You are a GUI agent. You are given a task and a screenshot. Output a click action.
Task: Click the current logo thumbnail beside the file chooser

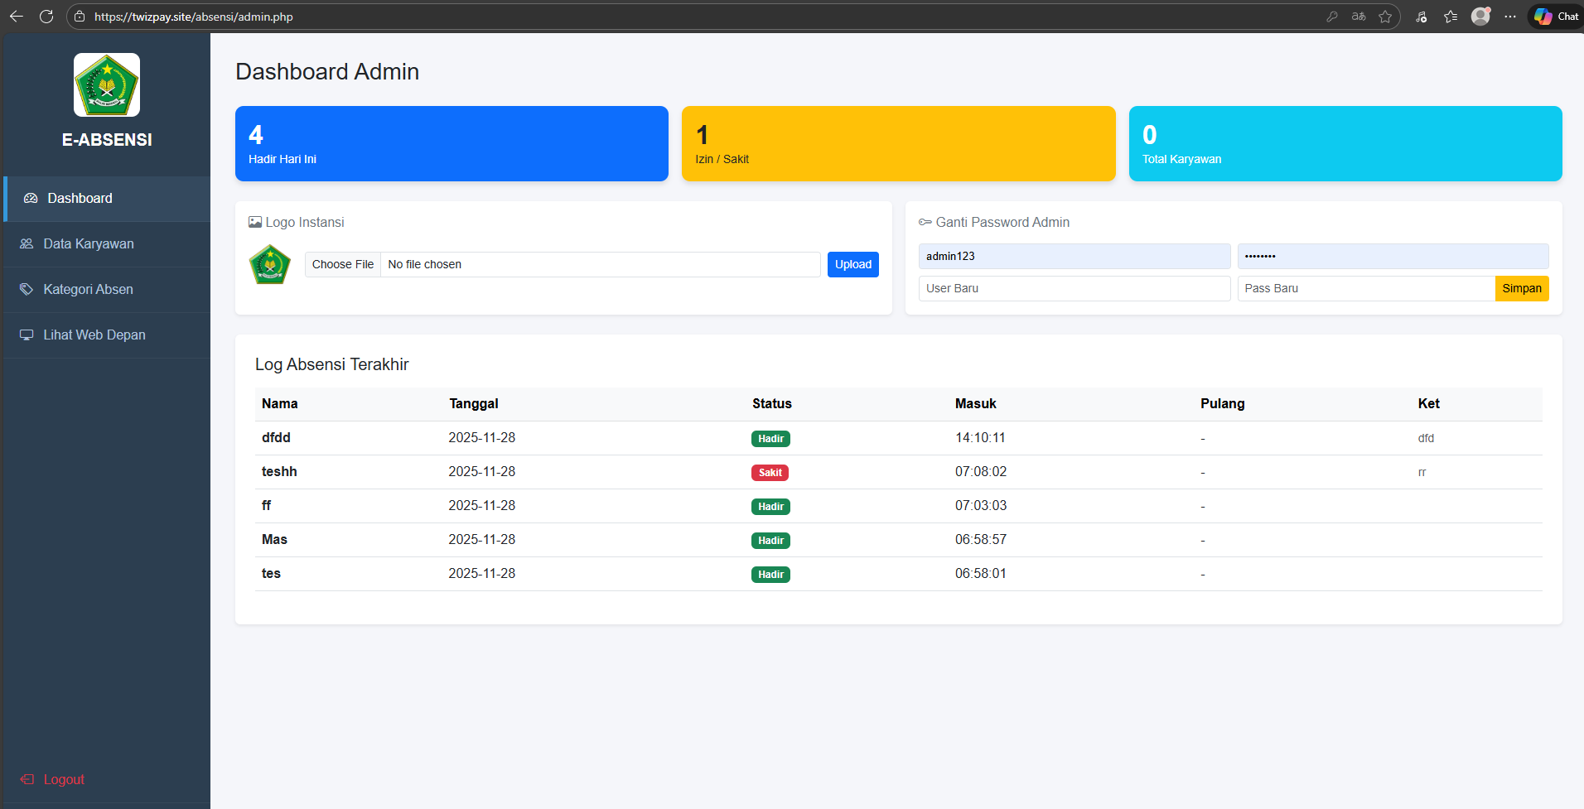coord(270,265)
